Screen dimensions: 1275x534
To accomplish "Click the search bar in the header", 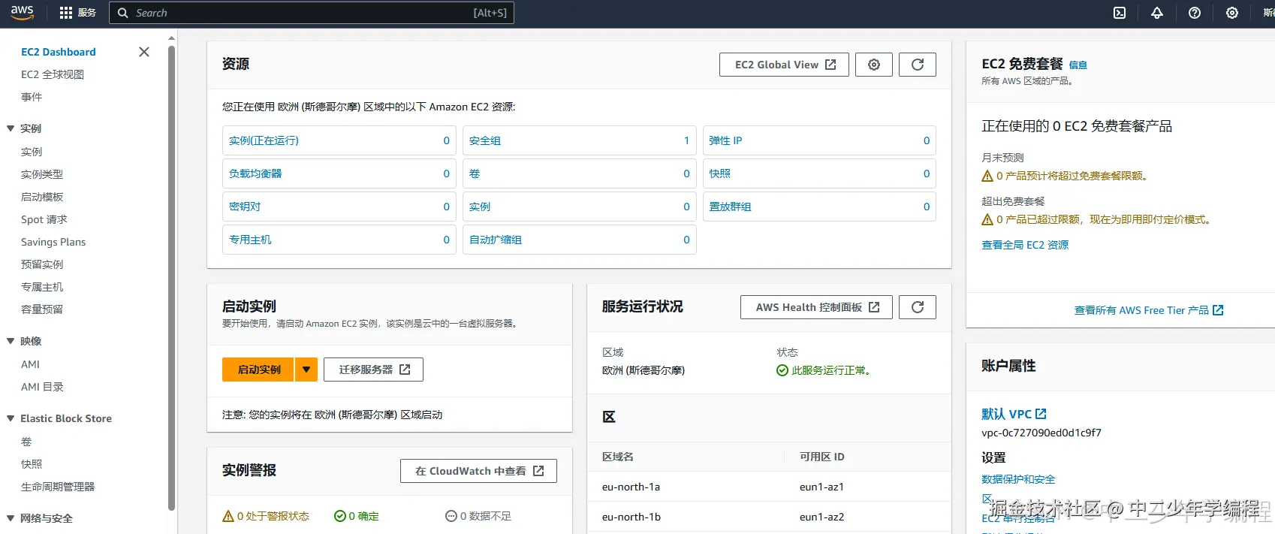I will click(x=312, y=13).
